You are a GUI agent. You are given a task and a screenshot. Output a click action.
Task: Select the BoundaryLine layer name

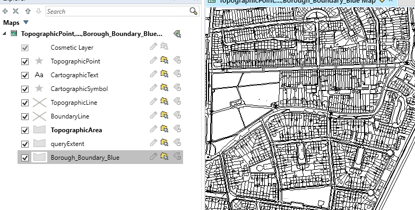tap(70, 116)
